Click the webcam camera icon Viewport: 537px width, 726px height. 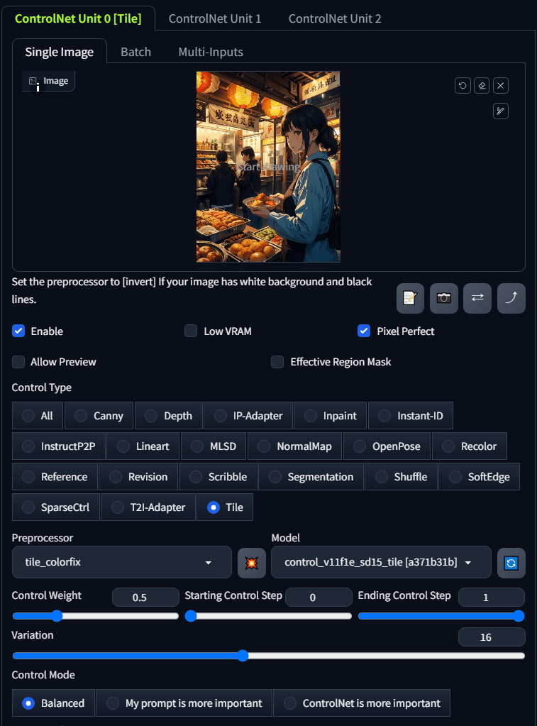(444, 298)
